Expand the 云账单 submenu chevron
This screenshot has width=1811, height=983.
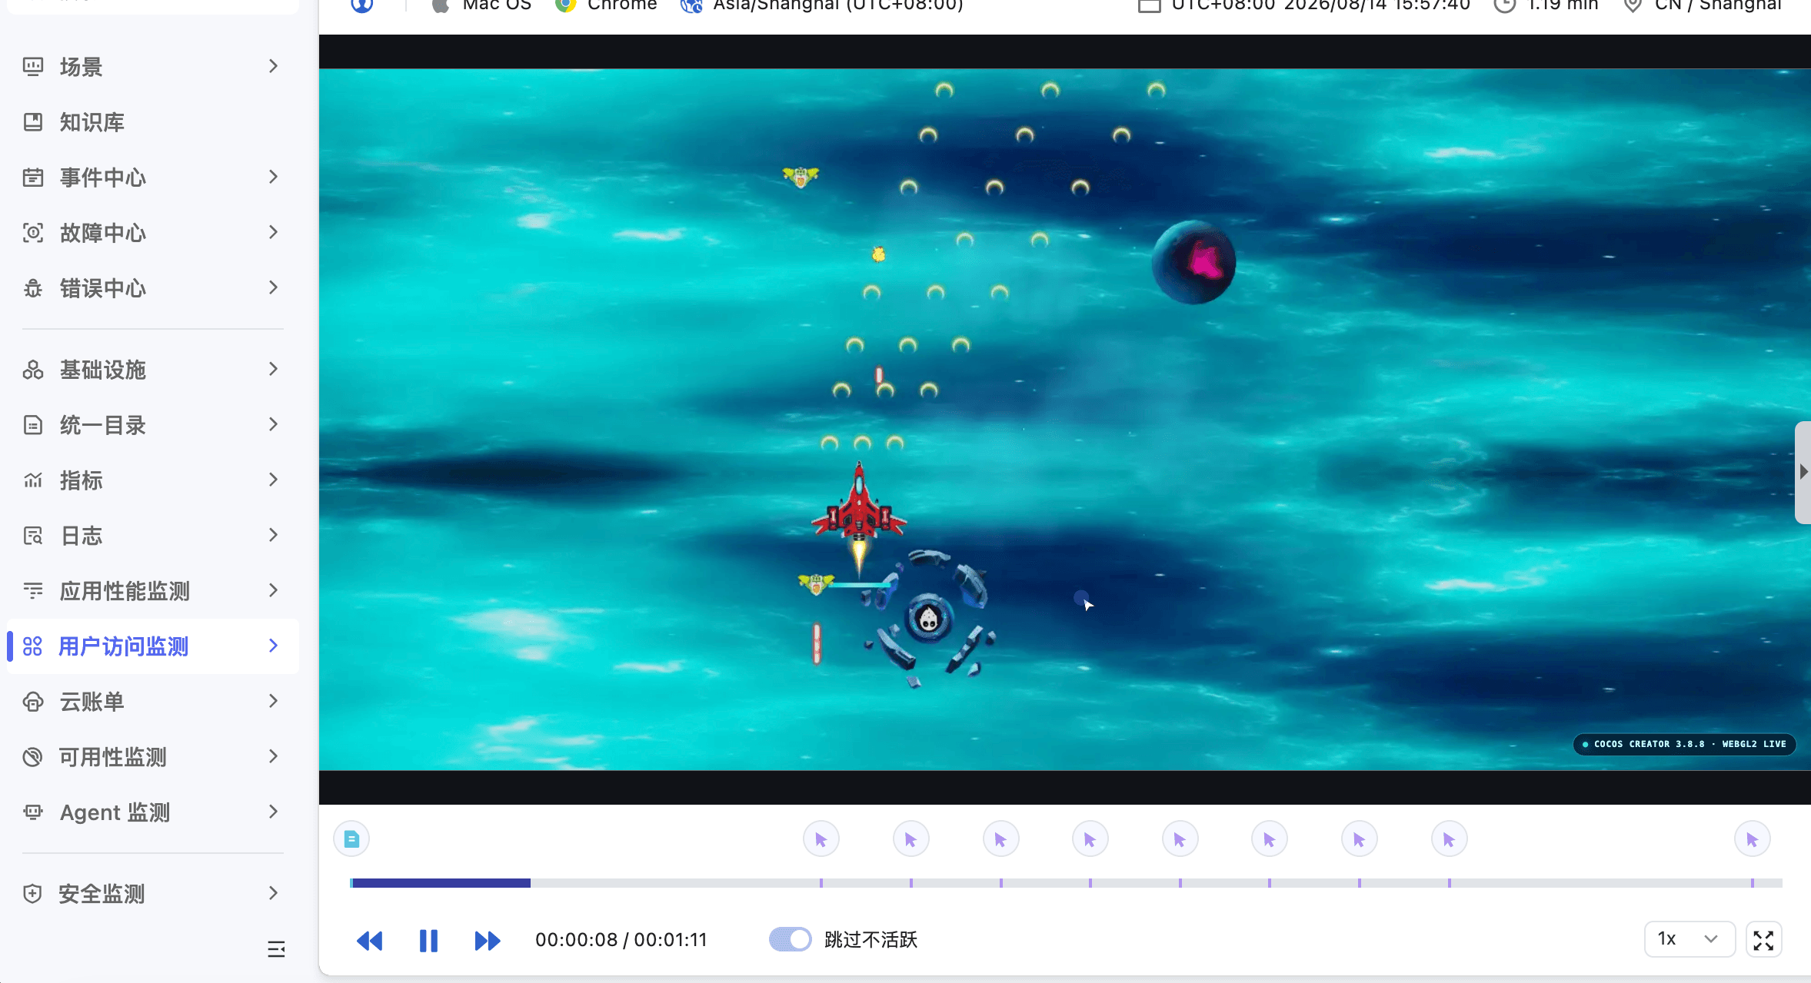click(273, 702)
